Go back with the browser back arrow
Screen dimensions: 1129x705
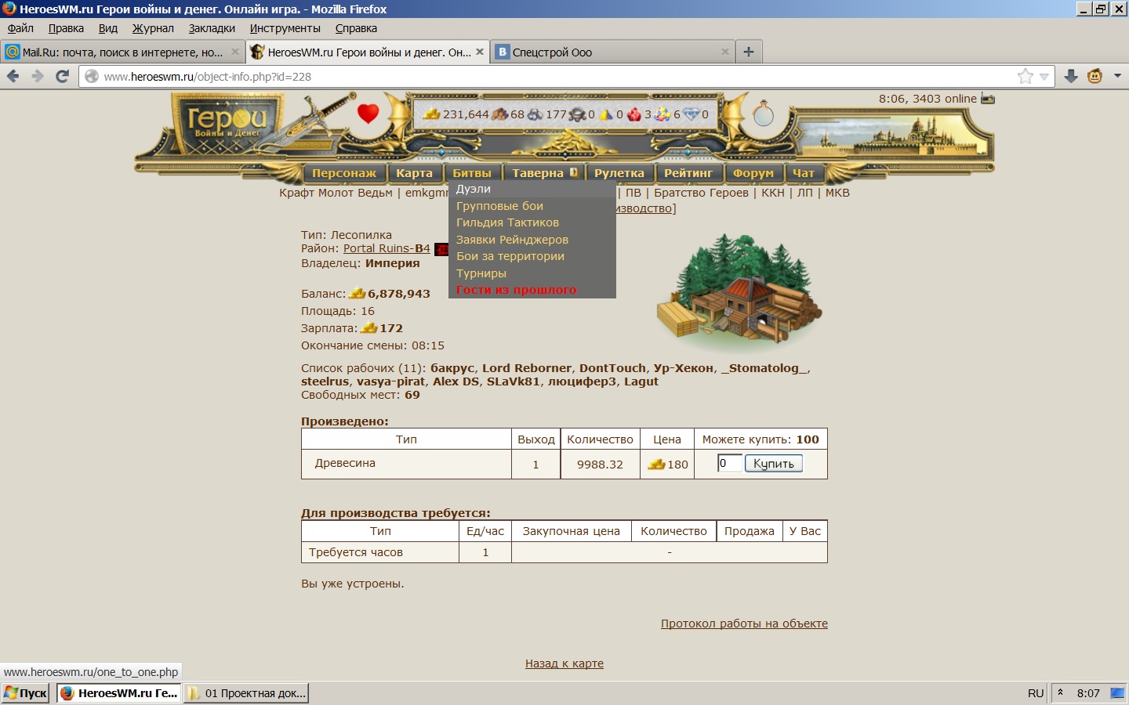click(13, 76)
